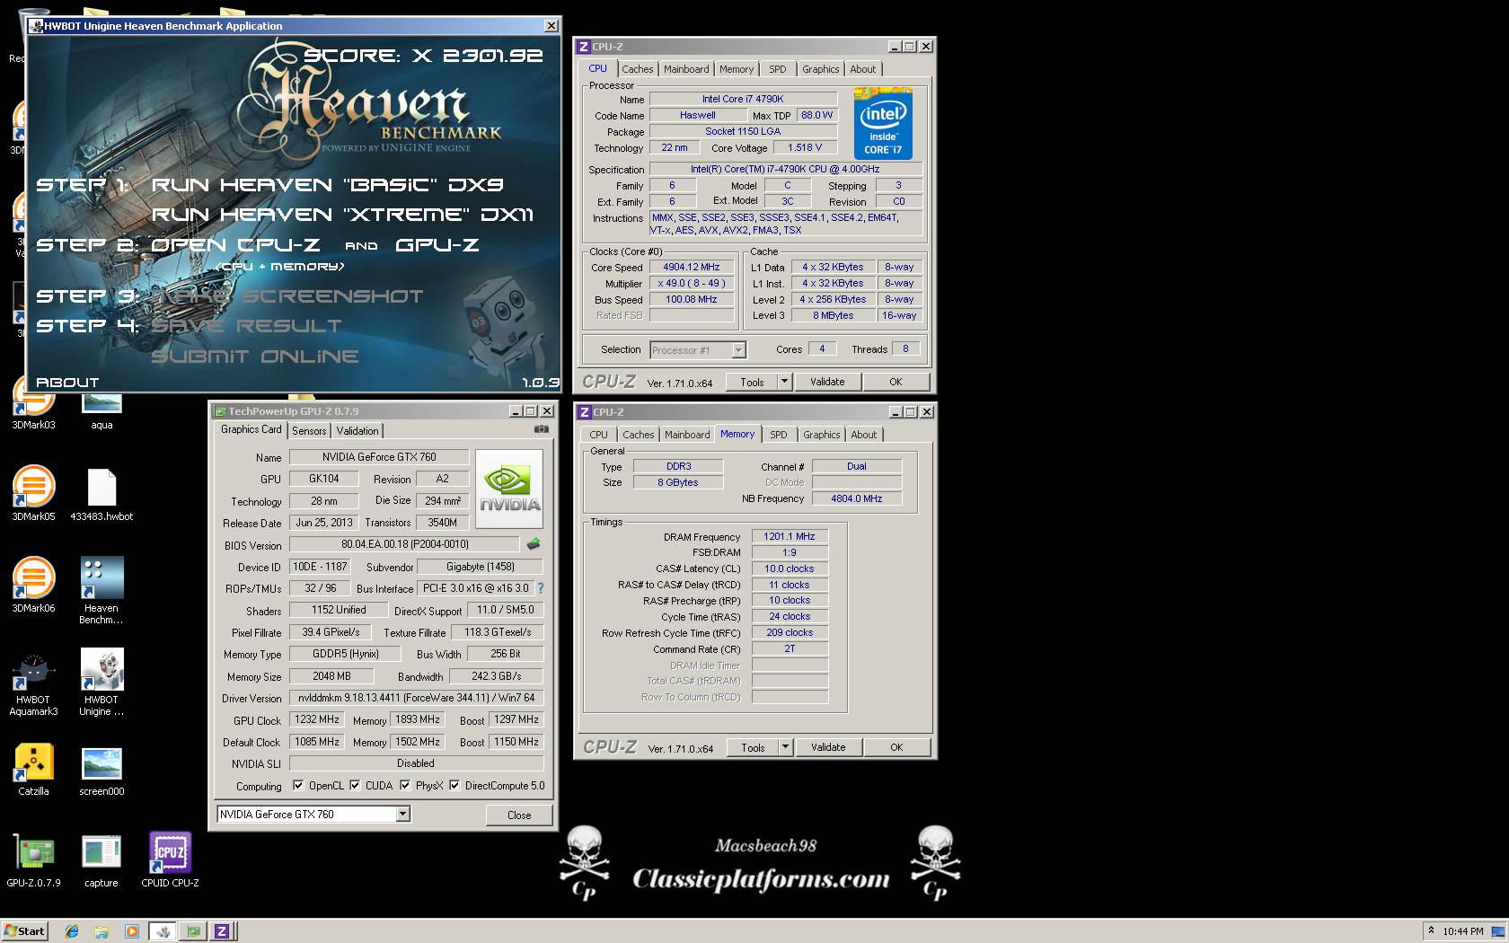Click Tools button in upper CPU-Z window
1509x943 pixels.
coord(752,382)
